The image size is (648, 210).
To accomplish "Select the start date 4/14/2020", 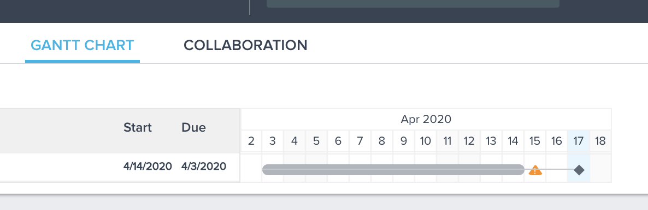I will (148, 166).
